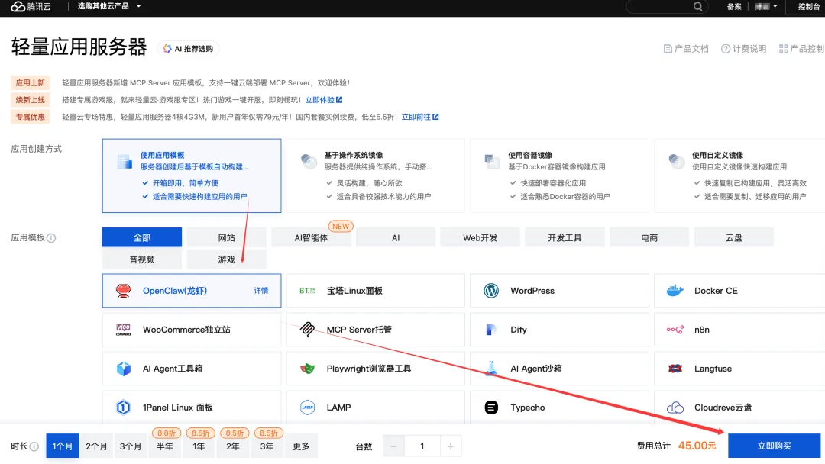Choose the 半年 duration option
825x464 pixels.
click(x=165, y=446)
